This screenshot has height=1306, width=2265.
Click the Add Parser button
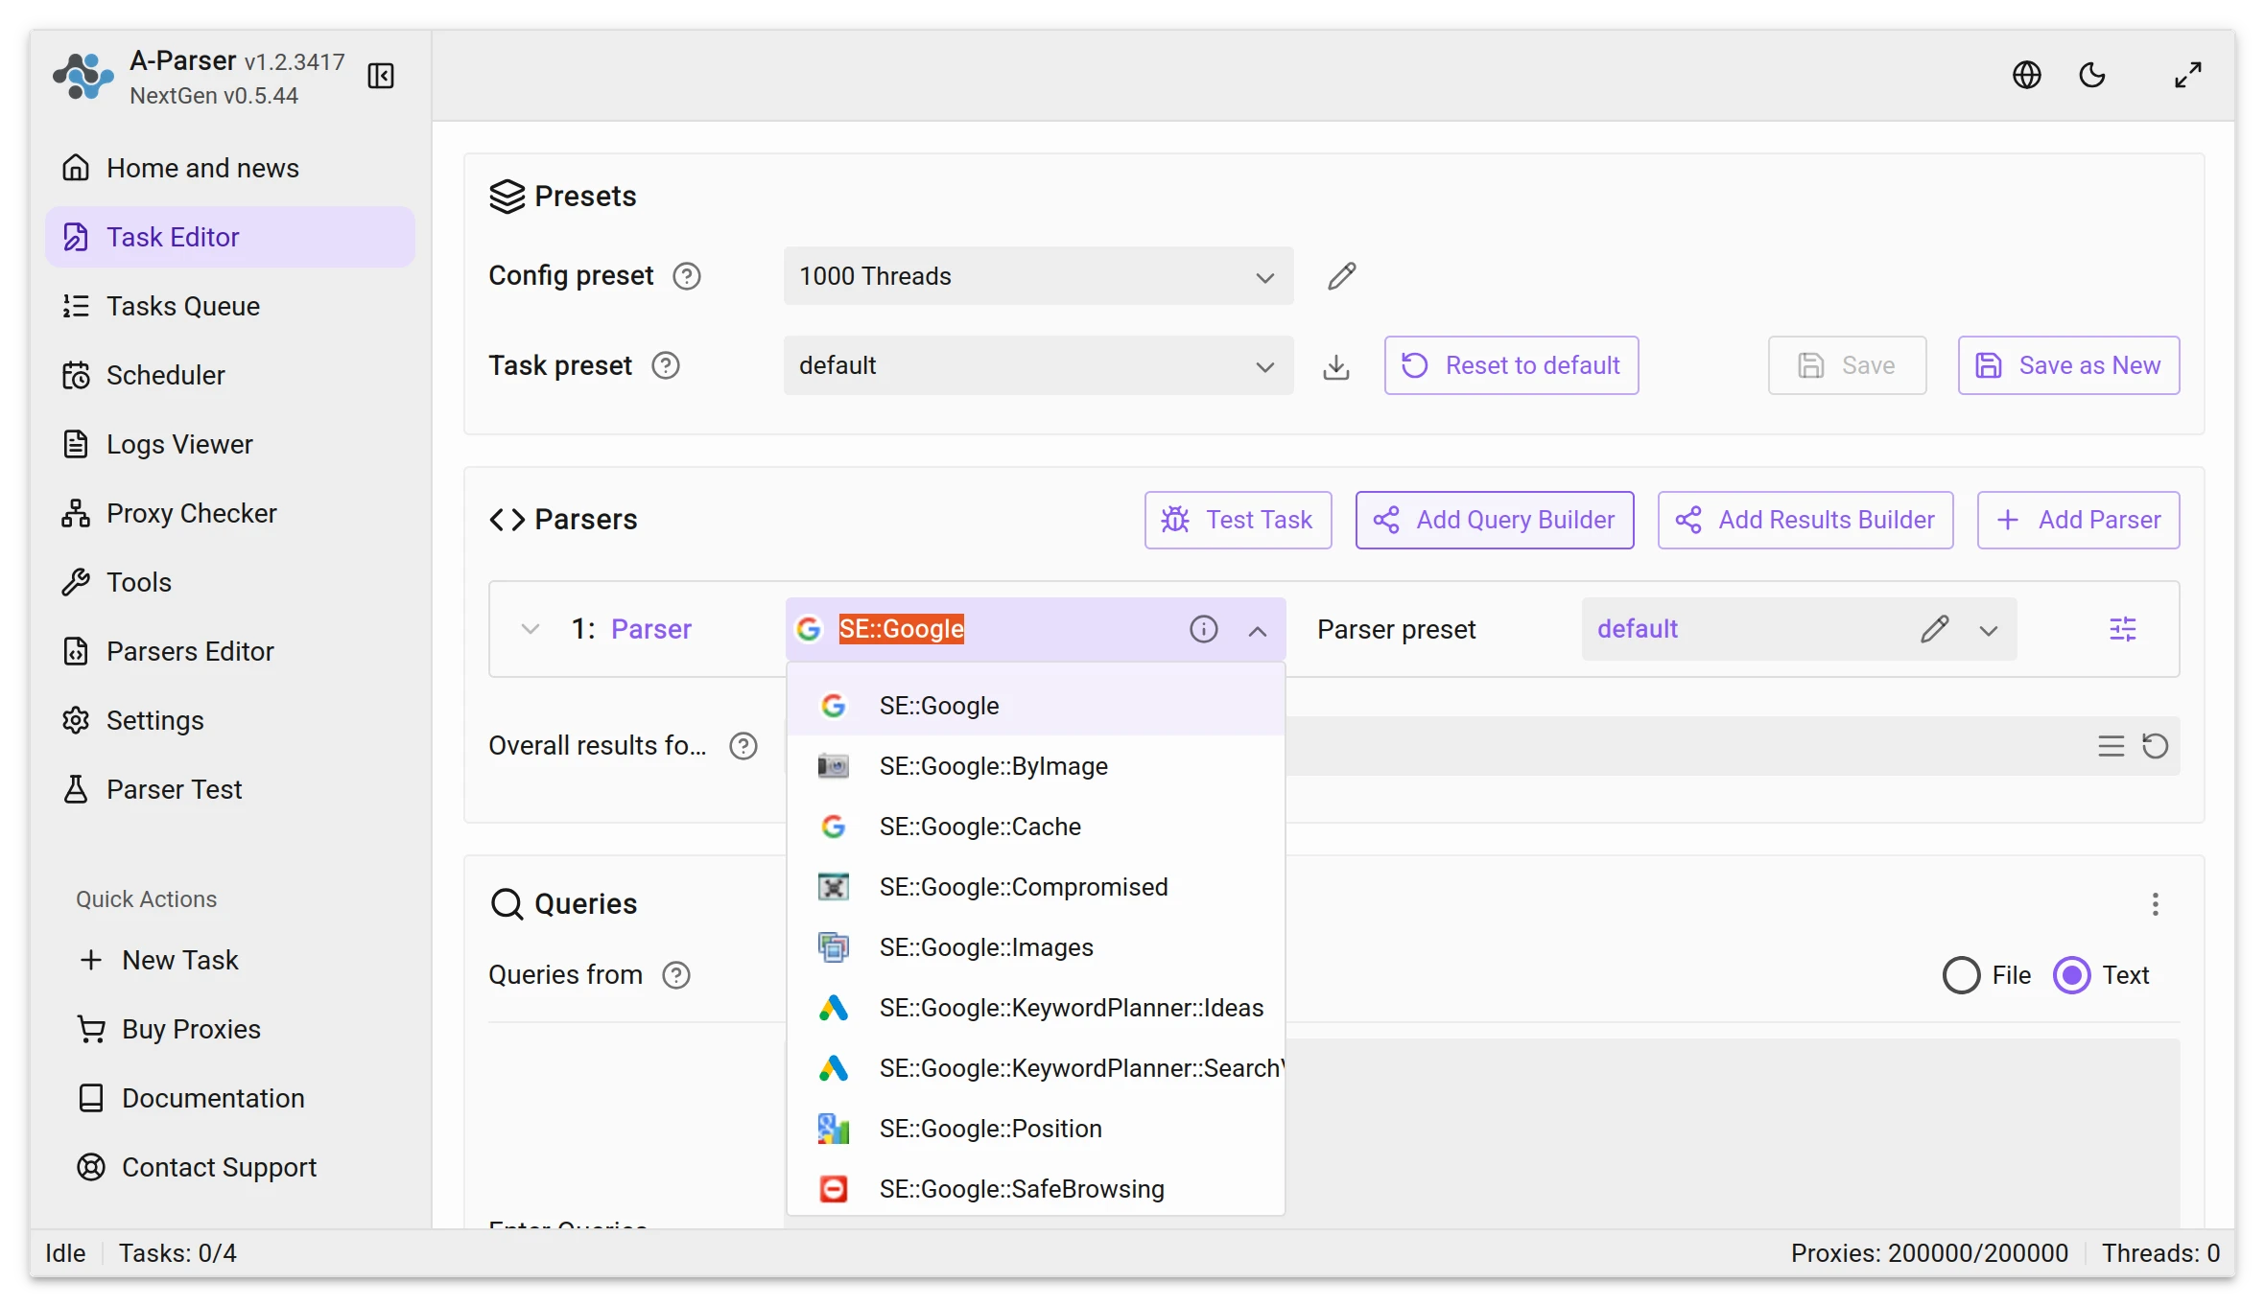tap(2078, 520)
